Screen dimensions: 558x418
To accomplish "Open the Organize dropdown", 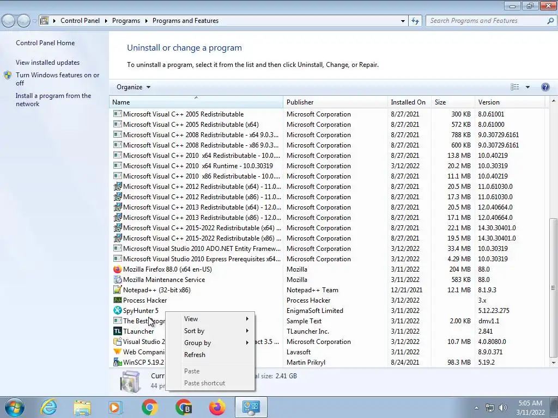I will 134,87.
